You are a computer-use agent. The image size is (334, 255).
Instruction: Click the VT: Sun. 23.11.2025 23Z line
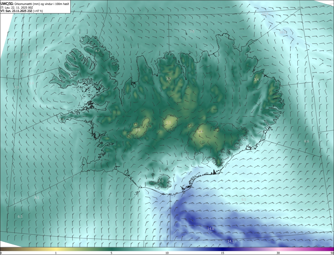[22, 11]
